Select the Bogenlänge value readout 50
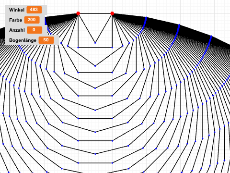Viewport: 230px width, 173px height. point(46,40)
